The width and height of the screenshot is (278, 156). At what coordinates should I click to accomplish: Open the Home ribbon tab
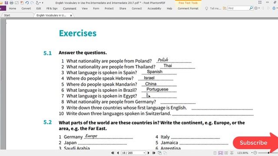tap(13, 8)
